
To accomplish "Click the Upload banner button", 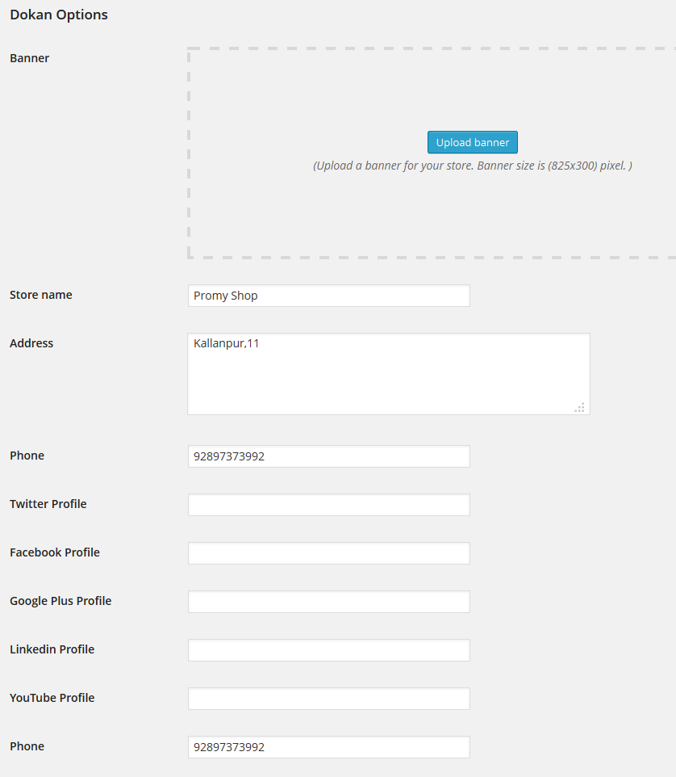I will point(473,142).
